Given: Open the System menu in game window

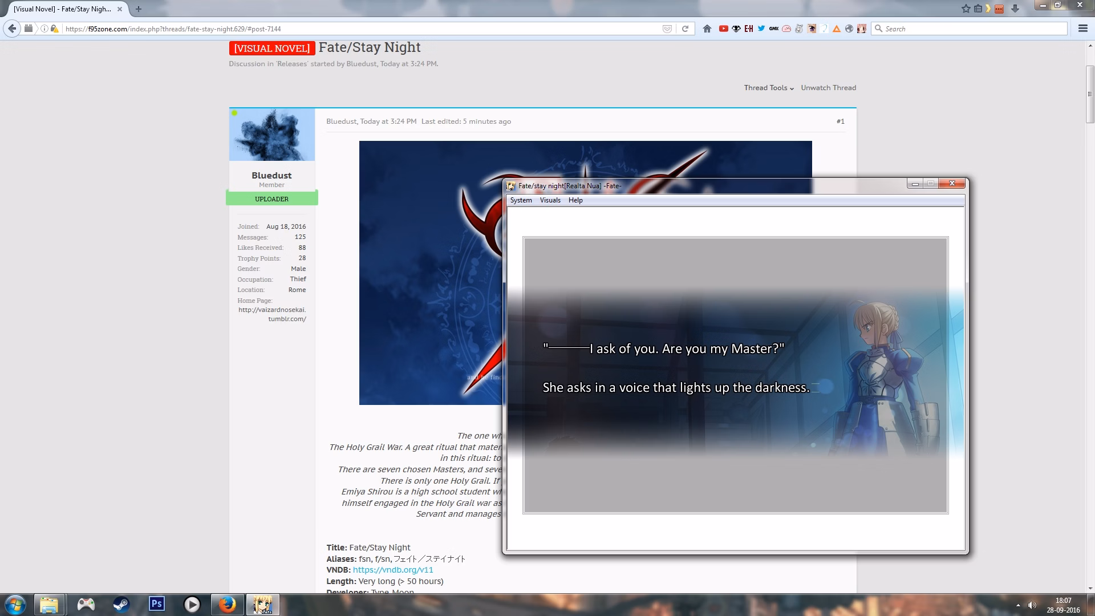Looking at the screenshot, I should click(521, 200).
